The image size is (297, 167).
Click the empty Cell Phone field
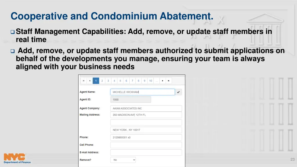[146, 145]
